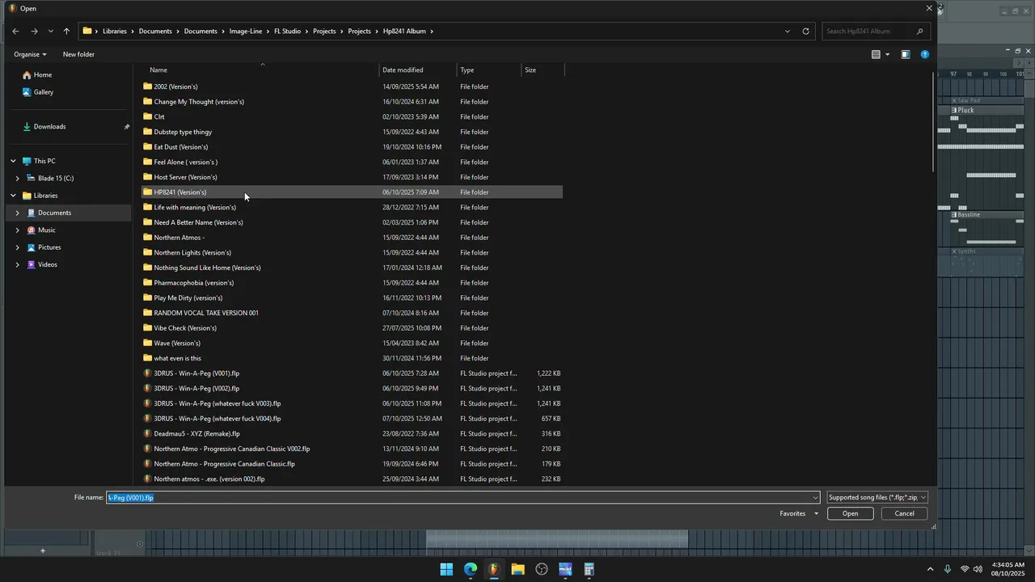
Task: Expand the Blade 15 (C:) drive
Action: (18, 179)
